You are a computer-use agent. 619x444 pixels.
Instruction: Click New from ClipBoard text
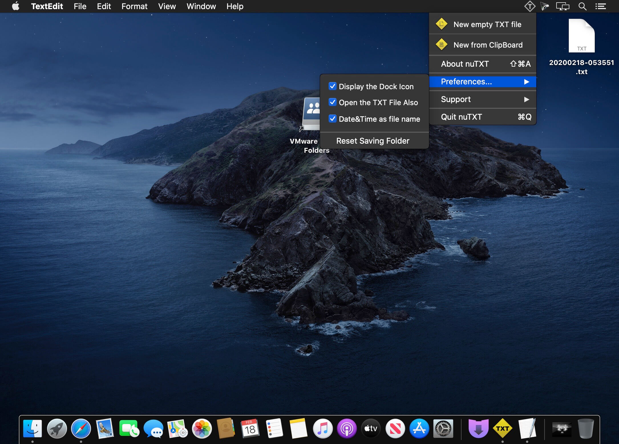[488, 45]
